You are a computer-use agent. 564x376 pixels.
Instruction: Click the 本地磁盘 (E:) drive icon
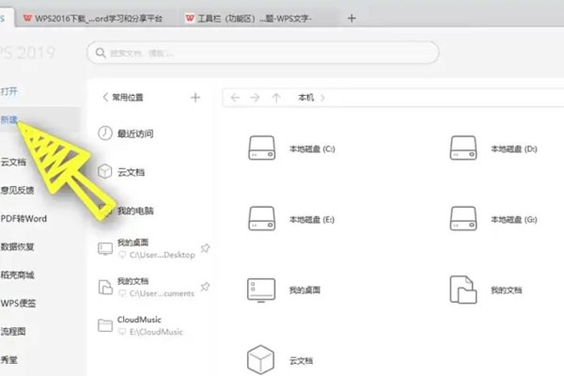pyautogui.click(x=262, y=218)
